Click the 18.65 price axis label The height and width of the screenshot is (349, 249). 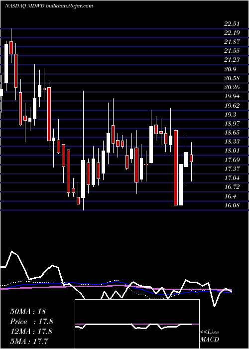(x=232, y=133)
